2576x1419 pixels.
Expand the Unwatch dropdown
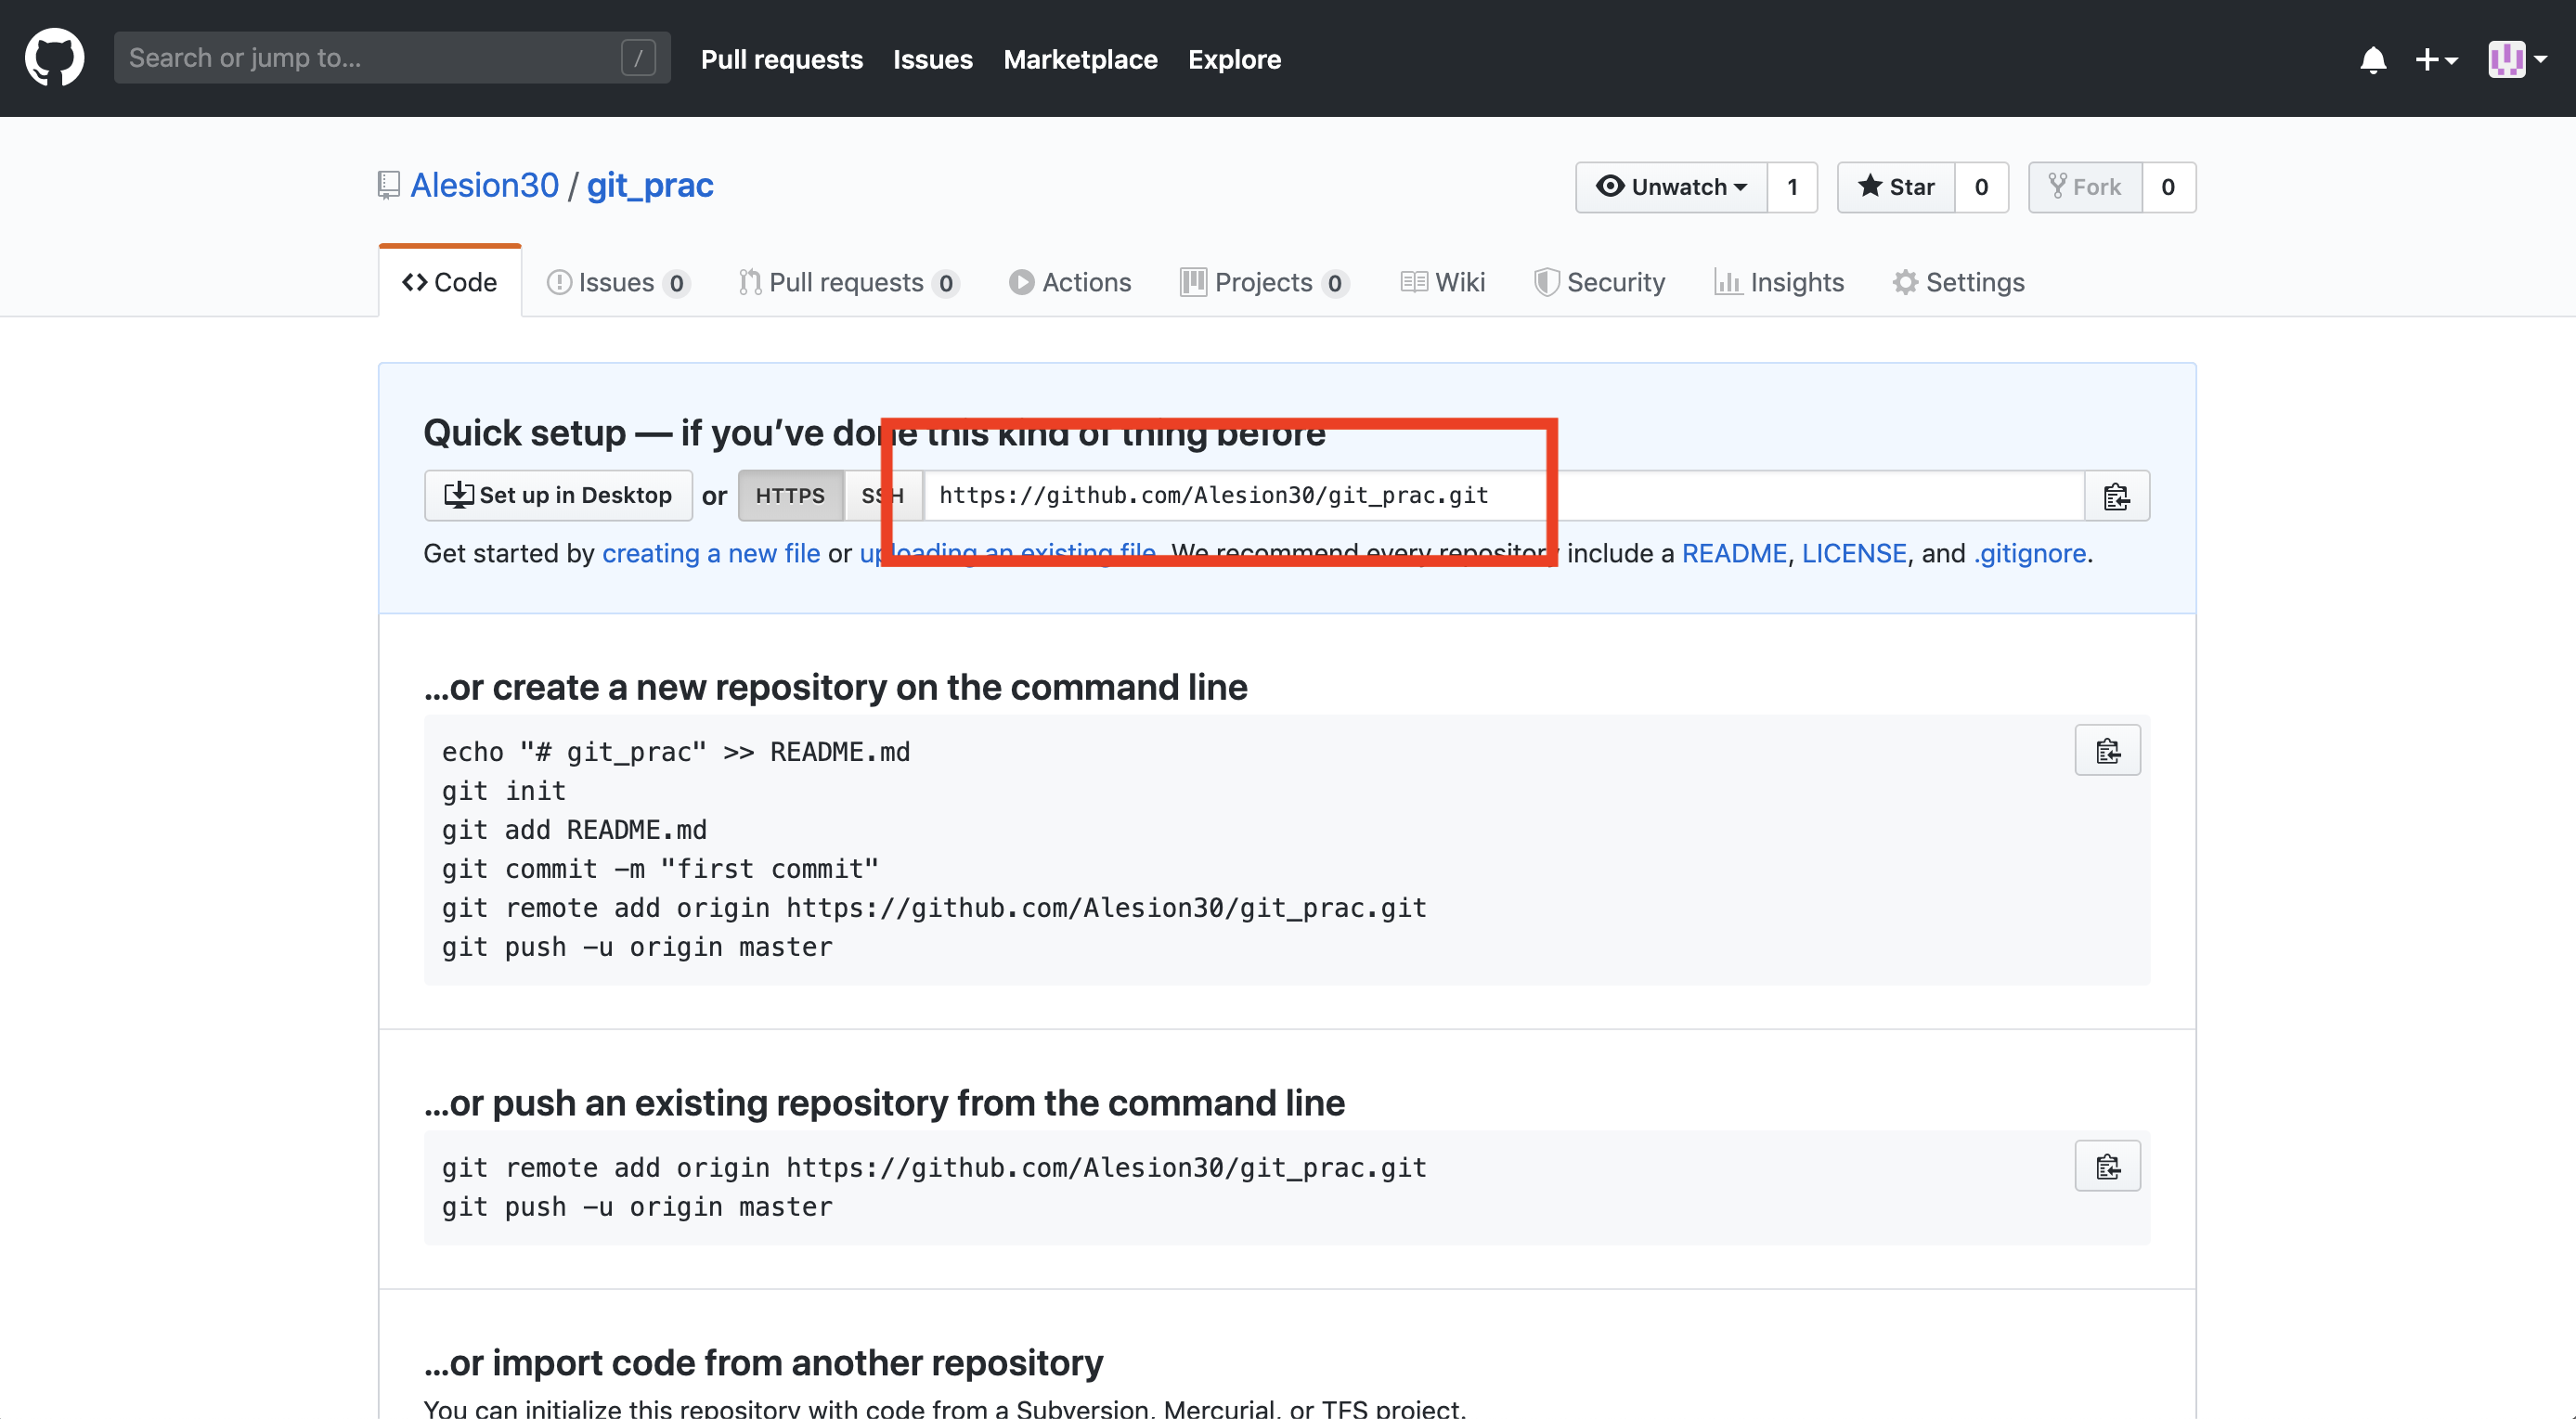(x=1671, y=187)
